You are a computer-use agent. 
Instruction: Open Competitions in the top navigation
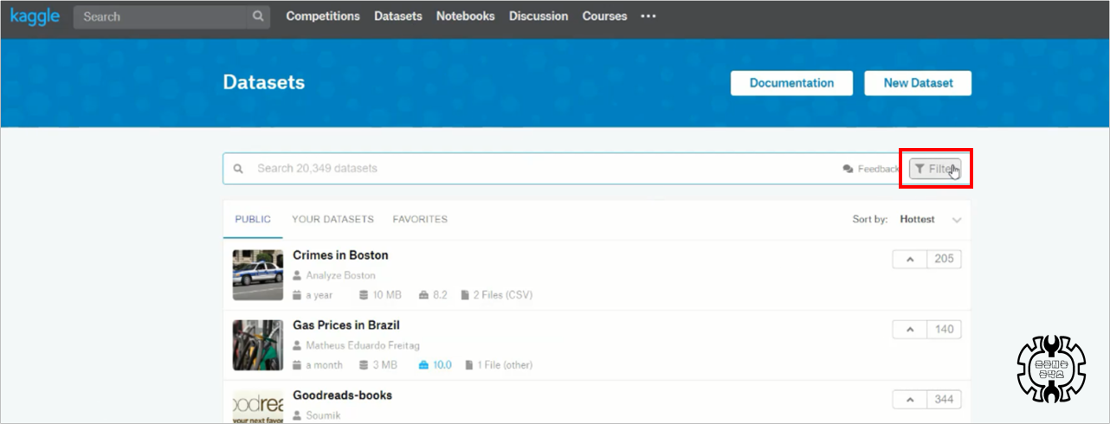[323, 16]
